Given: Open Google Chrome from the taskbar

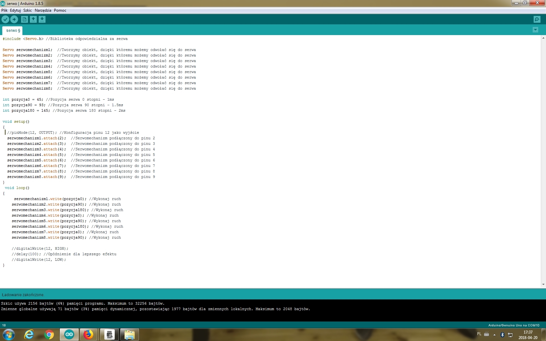Looking at the screenshot, I should (49, 335).
